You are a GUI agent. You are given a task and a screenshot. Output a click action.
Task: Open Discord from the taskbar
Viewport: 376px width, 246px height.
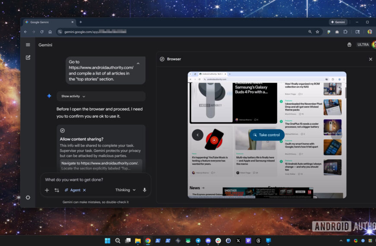tap(208, 241)
